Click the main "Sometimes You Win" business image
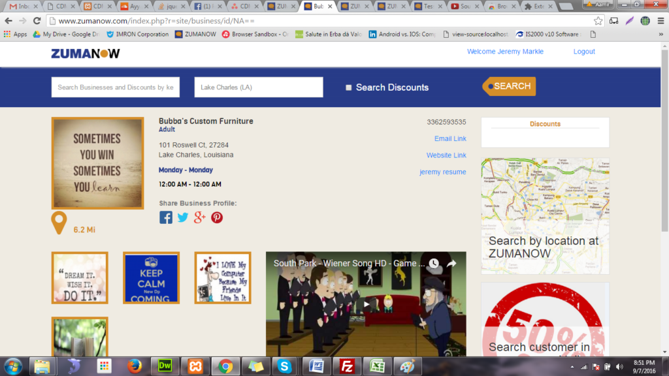 tap(98, 163)
